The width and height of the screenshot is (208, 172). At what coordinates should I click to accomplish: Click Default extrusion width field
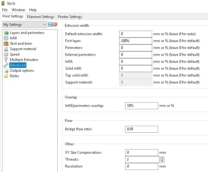[x=136, y=34]
